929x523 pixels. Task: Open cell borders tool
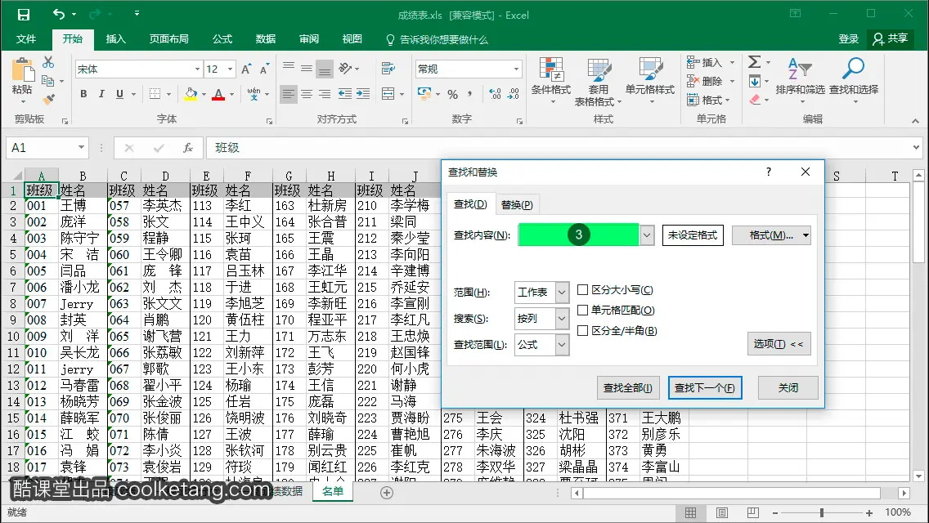click(x=155, y=94)
